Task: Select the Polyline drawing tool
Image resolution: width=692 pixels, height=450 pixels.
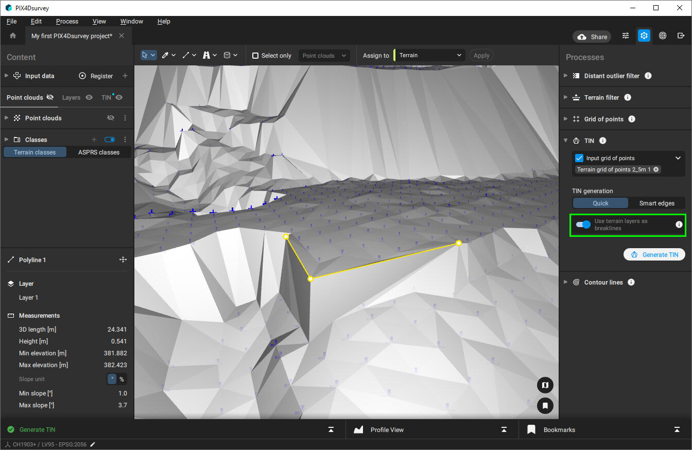Action: 186,55
